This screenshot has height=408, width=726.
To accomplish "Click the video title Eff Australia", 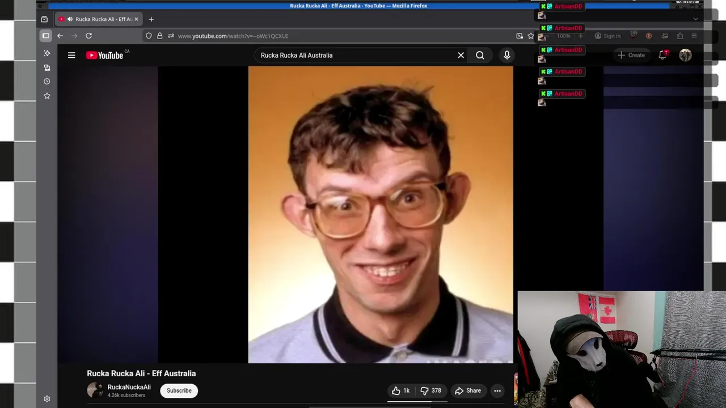I will click(141, 373).
